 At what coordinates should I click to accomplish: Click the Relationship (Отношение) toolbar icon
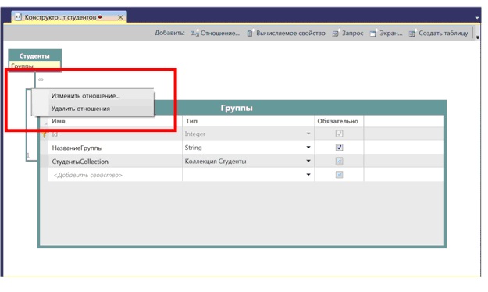(195, 34)
